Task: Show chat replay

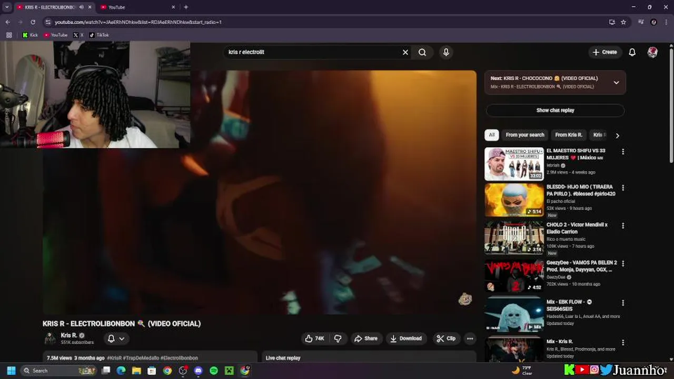Action: 555,110
